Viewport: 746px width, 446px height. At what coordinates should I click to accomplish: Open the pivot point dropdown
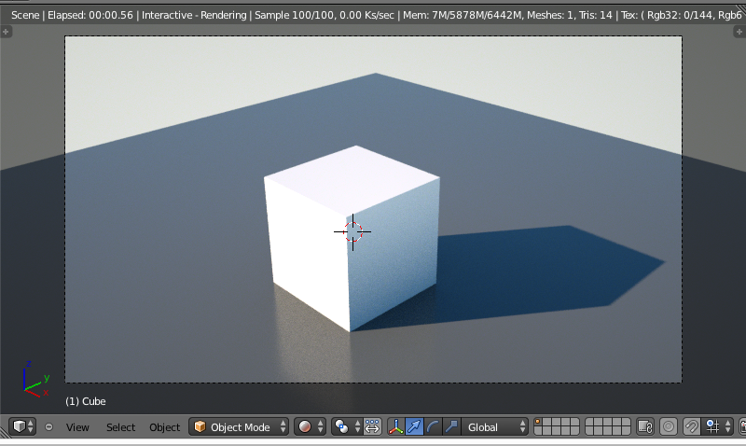coord(347,426)
